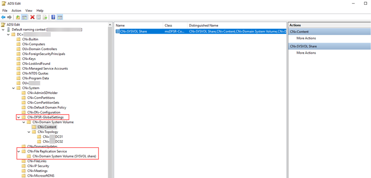Screen dimensions: 371x178
Task: Click the folder icon beside CN=NTDS Quotas
Action: tap(18, 73)
